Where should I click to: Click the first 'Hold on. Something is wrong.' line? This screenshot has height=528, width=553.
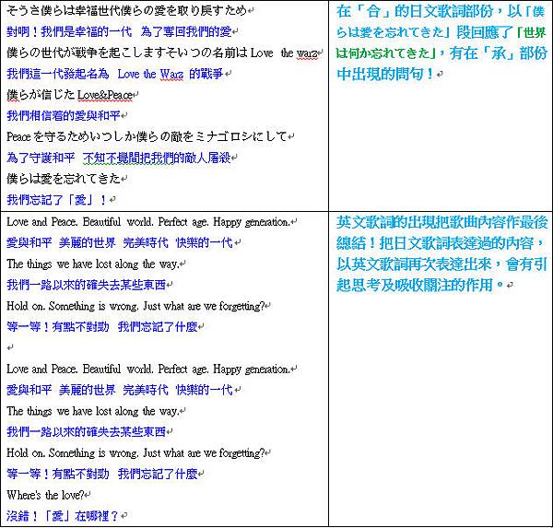coord(135,306)
